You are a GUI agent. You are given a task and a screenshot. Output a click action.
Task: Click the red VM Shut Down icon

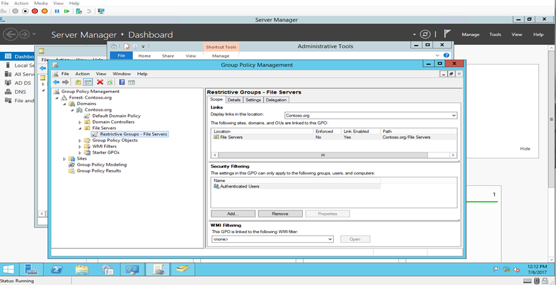35,11
